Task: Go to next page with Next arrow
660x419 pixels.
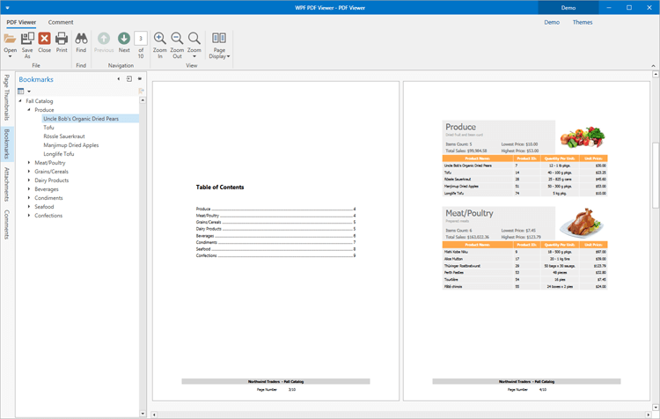Action: click(x=124, y=40)
